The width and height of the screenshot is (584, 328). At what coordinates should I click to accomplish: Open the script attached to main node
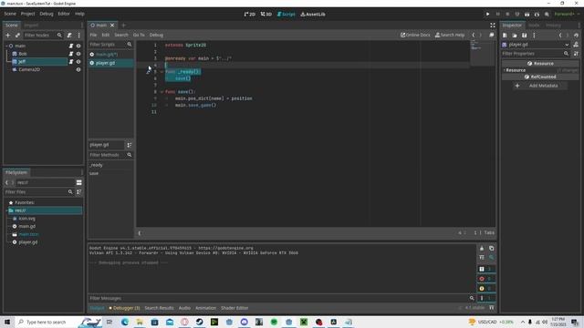[71, 46]
